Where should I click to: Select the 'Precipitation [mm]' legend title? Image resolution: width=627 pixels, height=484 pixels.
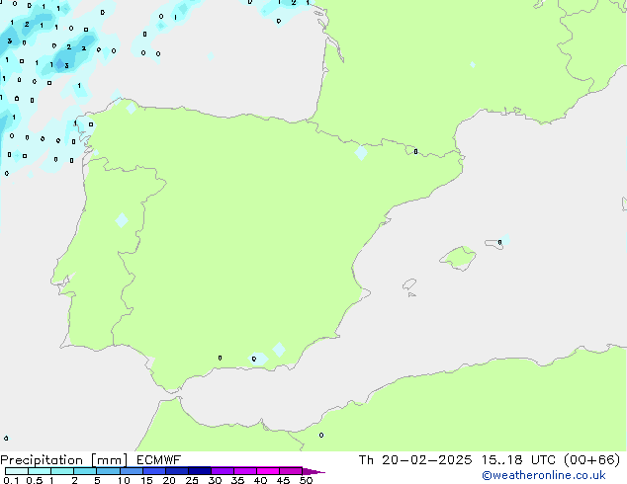pos(64,460)
